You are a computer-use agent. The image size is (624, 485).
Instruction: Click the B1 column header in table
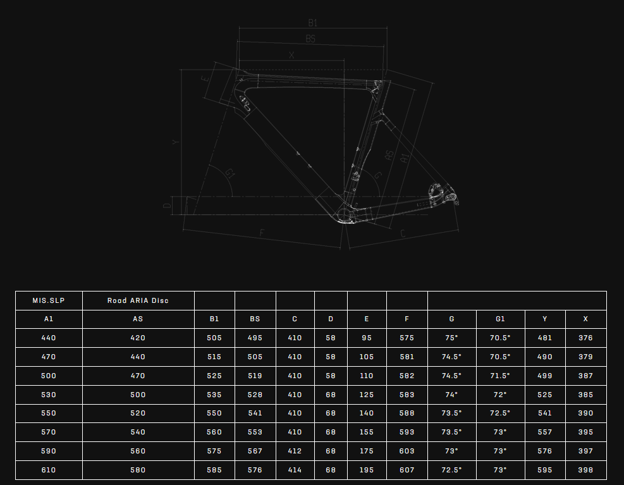pyautogui.click(x=214, y=319)
